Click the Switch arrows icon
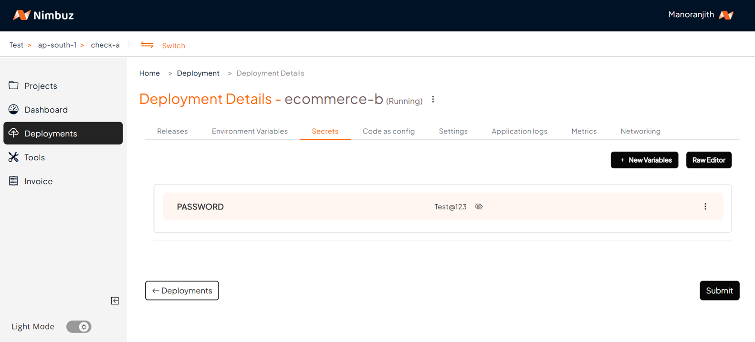The height and width of the screenshot is (342, 755). point(147,45)
